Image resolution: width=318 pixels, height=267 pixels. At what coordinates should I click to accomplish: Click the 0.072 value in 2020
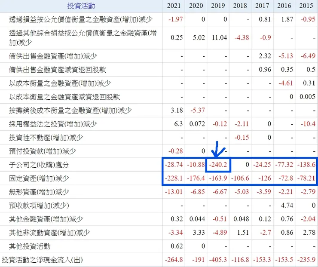[197, 124]
